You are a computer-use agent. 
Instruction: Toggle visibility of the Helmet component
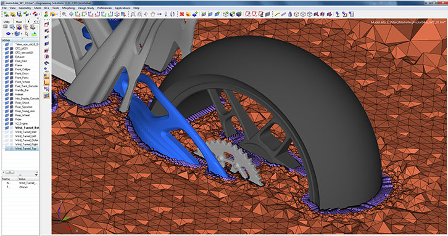[7, 94]
